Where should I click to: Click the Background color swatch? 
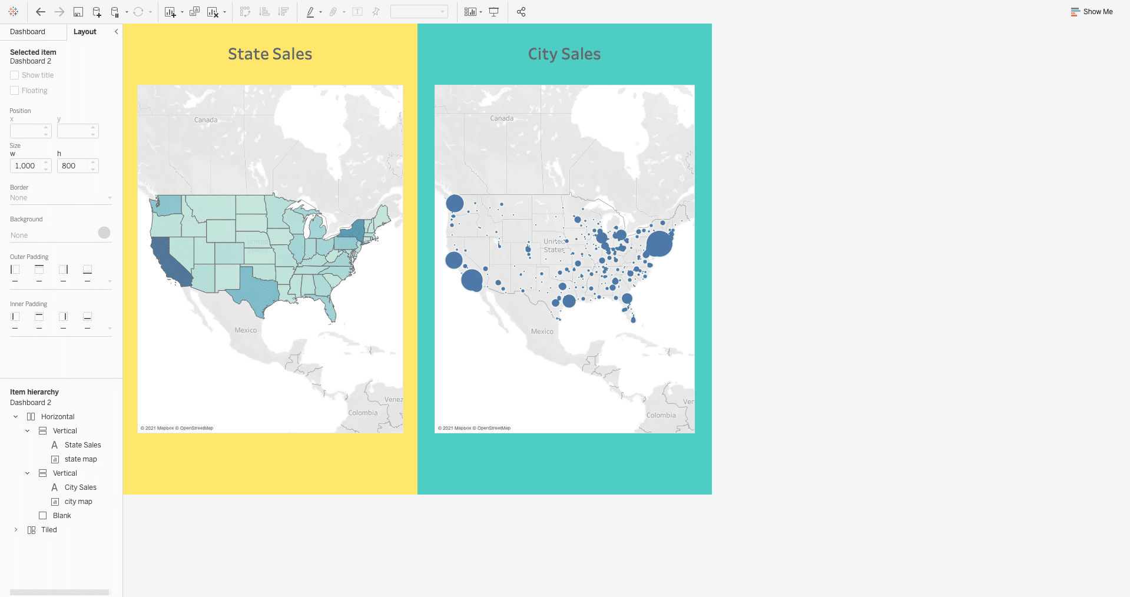click(104, 233)
